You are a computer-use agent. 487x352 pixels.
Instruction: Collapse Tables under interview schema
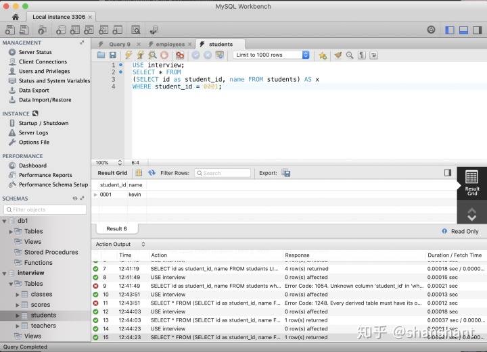pyautogui.click(x=11, y=284)
